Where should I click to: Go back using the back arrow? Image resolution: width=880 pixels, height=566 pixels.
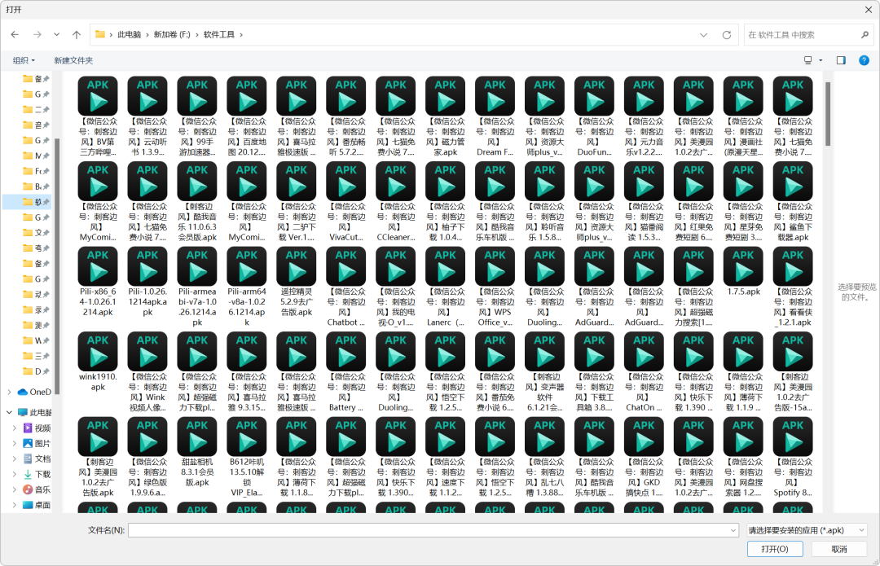[15, 35]
